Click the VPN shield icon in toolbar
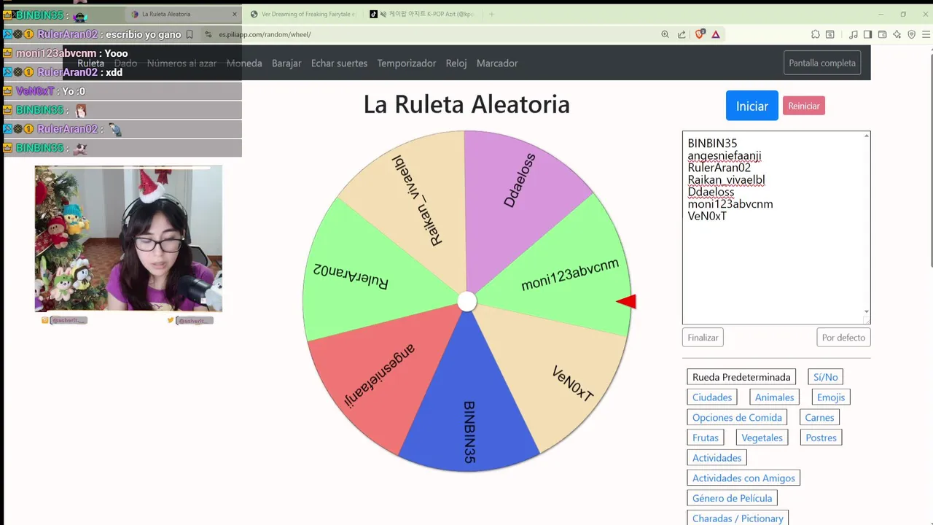Screen dimensions: 933x525 (911, 34)
